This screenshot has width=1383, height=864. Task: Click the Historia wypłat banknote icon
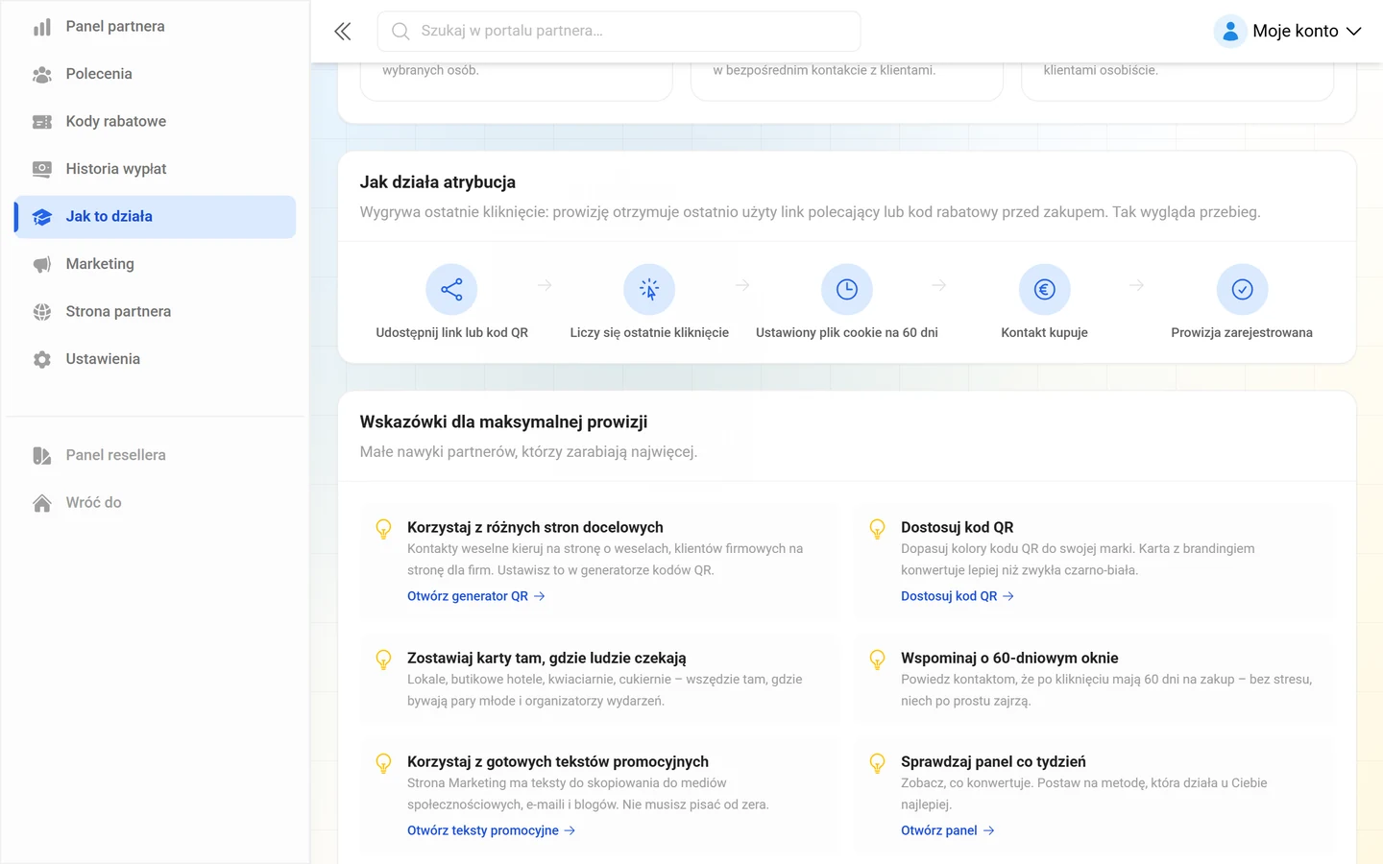pos(42,169)
